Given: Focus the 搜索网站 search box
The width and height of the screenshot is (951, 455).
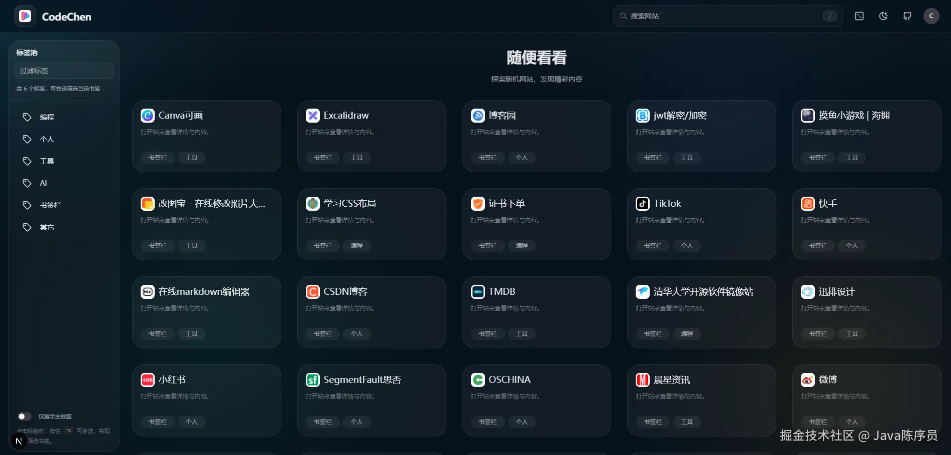Looking at the screenshot, I should coord(728,16).
